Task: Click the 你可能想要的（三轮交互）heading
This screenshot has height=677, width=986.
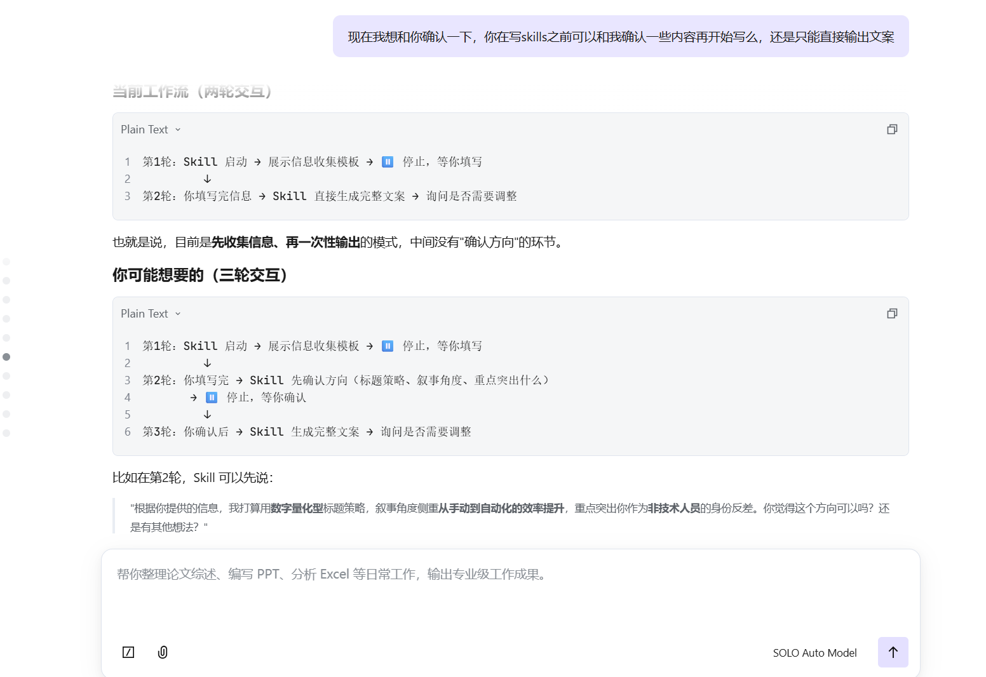Action: tap(200, 275)
